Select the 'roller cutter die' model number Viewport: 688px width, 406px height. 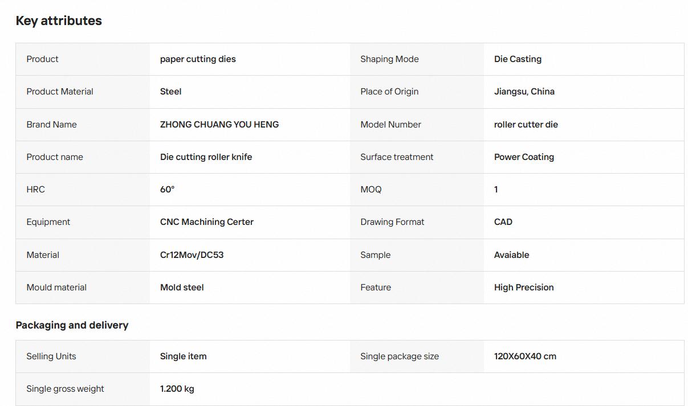click(526, 124)
